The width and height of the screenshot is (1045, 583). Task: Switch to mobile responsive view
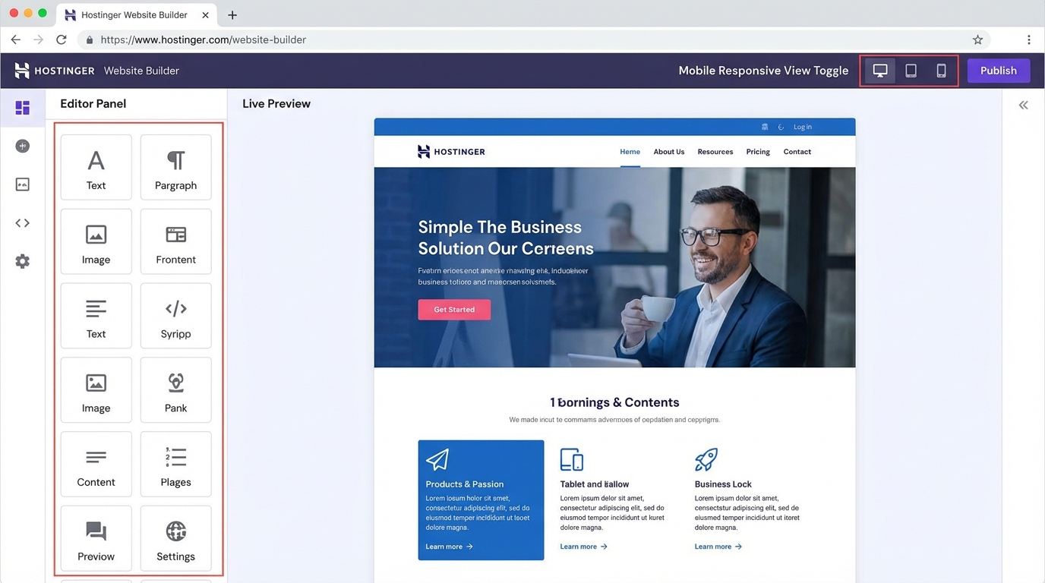tap(941, 70)
